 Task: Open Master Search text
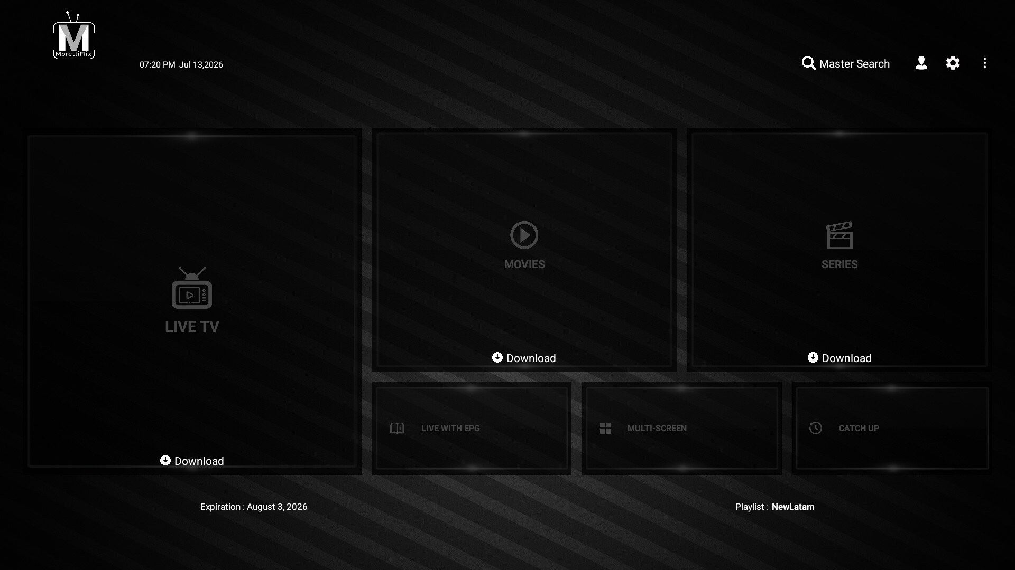pos(854,64)
